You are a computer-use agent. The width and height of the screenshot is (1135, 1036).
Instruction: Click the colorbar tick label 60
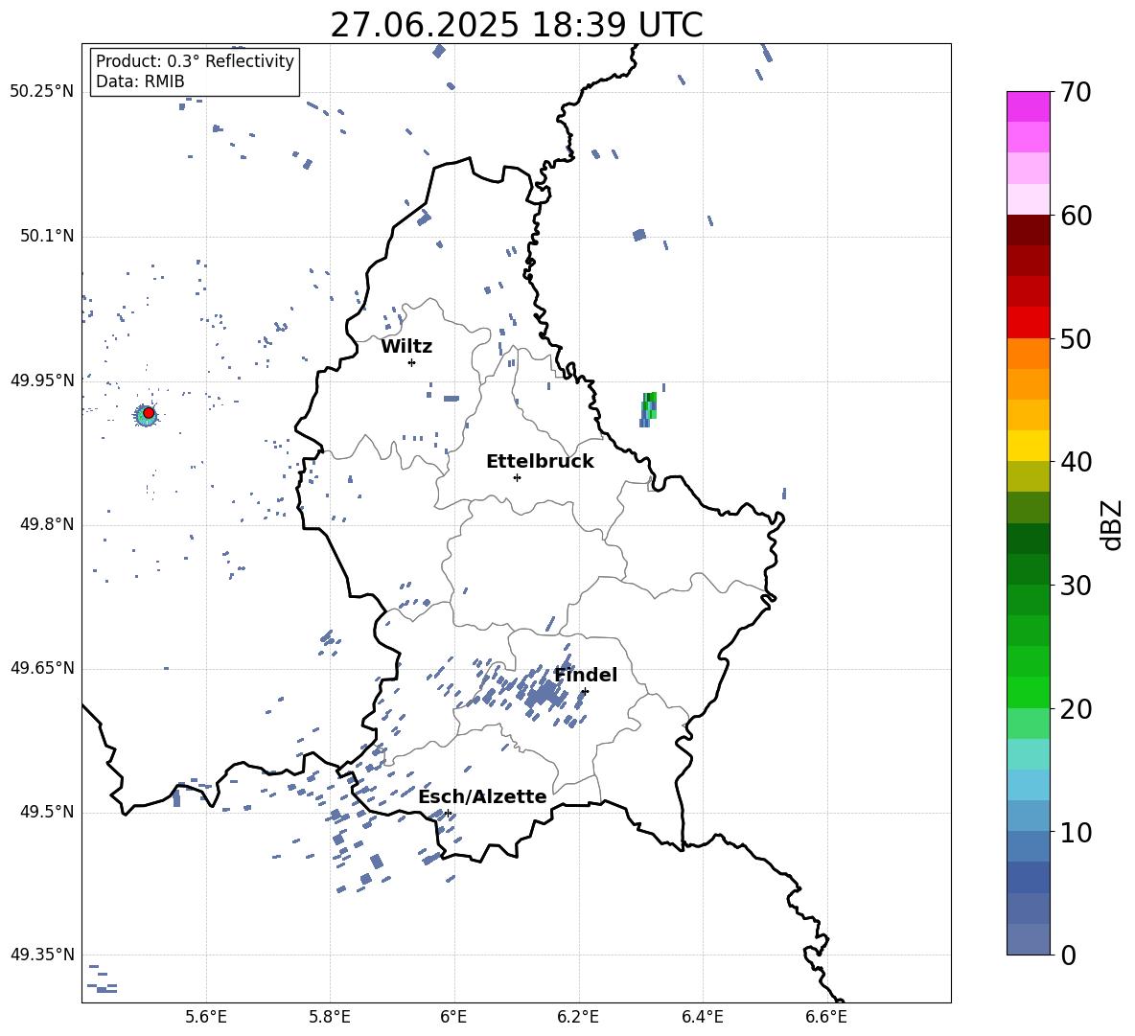point(1076,216)
